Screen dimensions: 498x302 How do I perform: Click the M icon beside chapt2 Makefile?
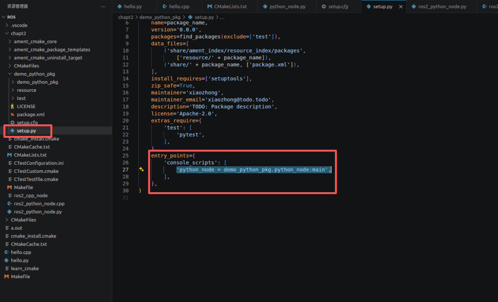point(9,188)
